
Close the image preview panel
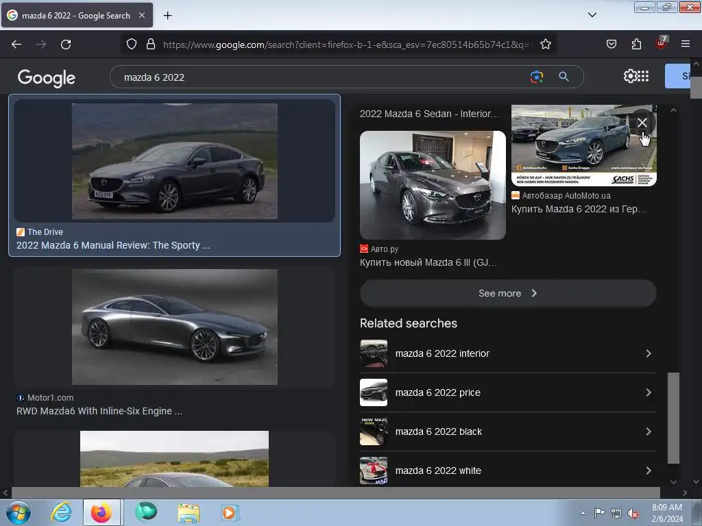coord(642,123)
